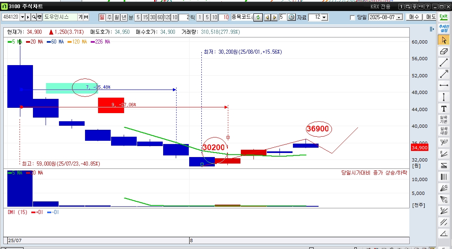This screenshot has height=249, width=452.
Task: Select the text T annotation tool
Action: coord(443,108)
